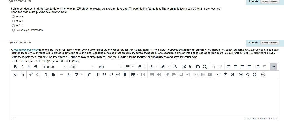Cut the selected text
The width and height of the screenshot is (284, 121).
click(184, 67)
